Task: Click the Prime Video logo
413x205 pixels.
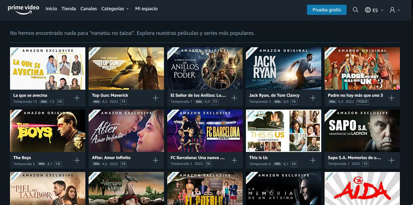Action: point(24,9)
